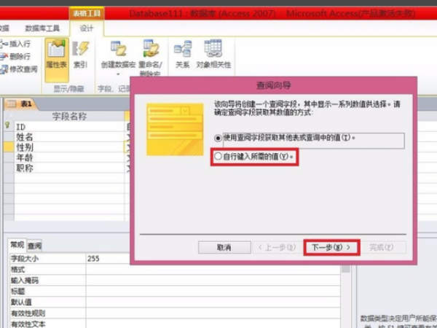Select the 常规 properties tab
The image size is (437, 328).
[17, 245]
